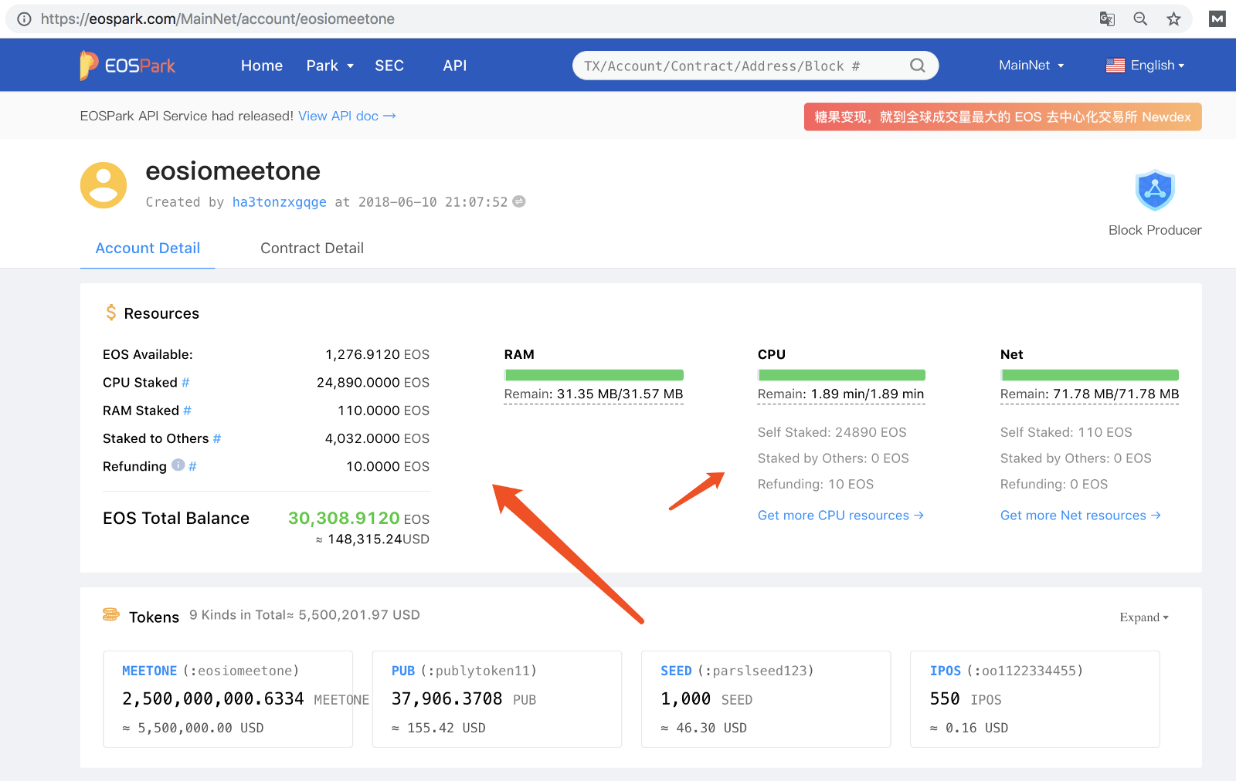Open the View API doc link
The height and width of the screenshot is (781, 1236).
coord(347,116)
